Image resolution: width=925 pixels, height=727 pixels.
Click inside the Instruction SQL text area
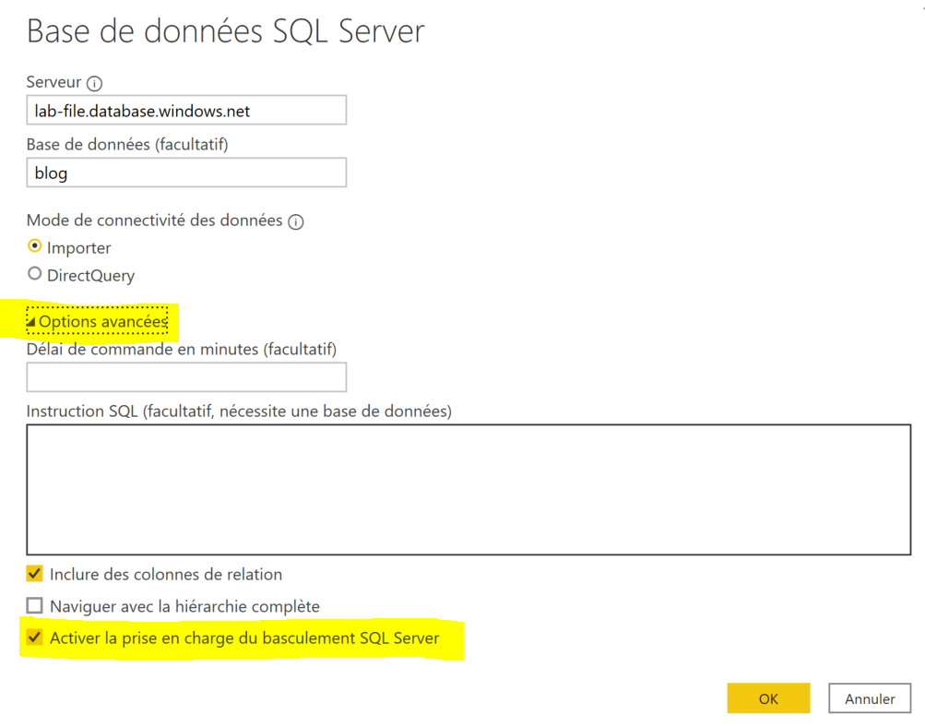(468, 490)
